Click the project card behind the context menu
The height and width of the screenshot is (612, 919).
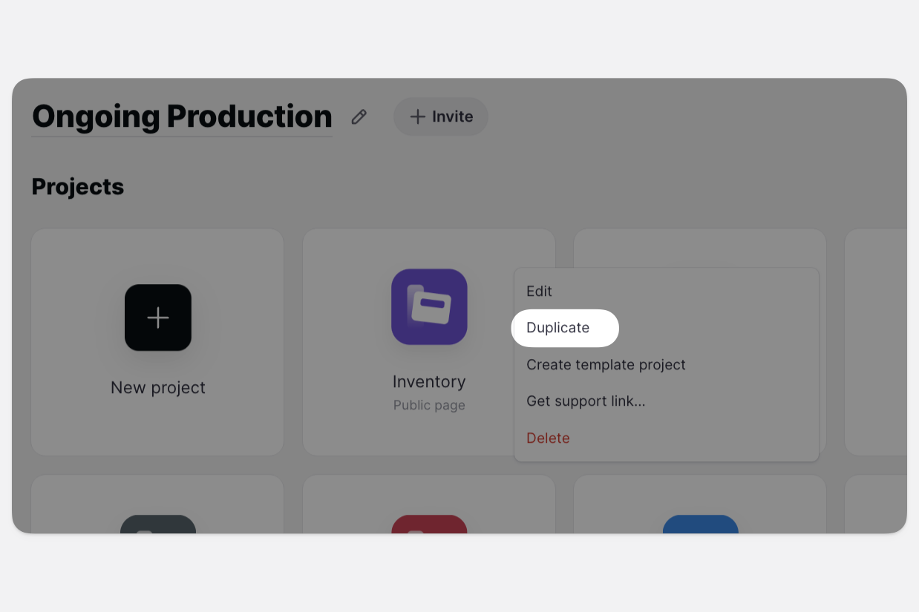(699, 248)
